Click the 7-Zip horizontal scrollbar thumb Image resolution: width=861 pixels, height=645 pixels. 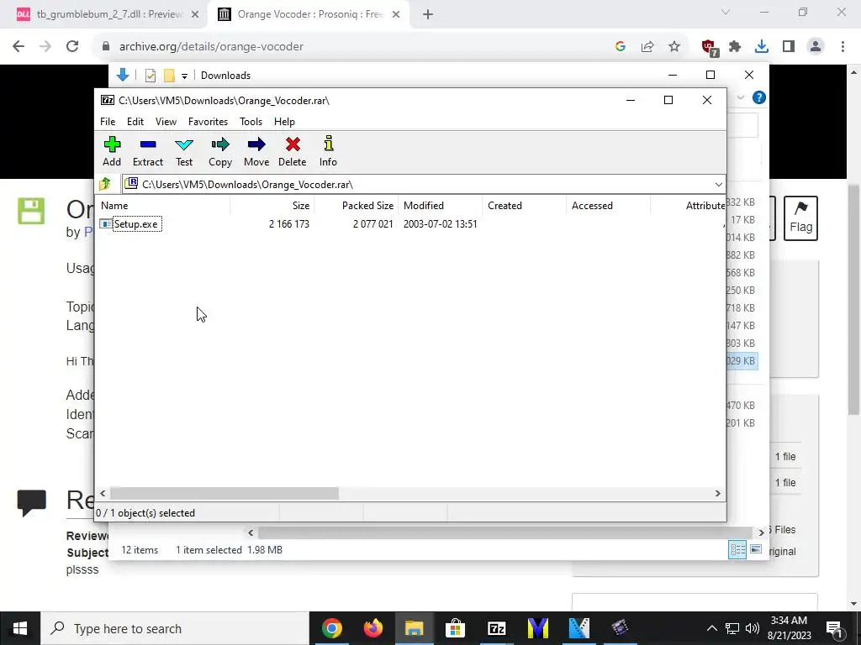point(224,494)
